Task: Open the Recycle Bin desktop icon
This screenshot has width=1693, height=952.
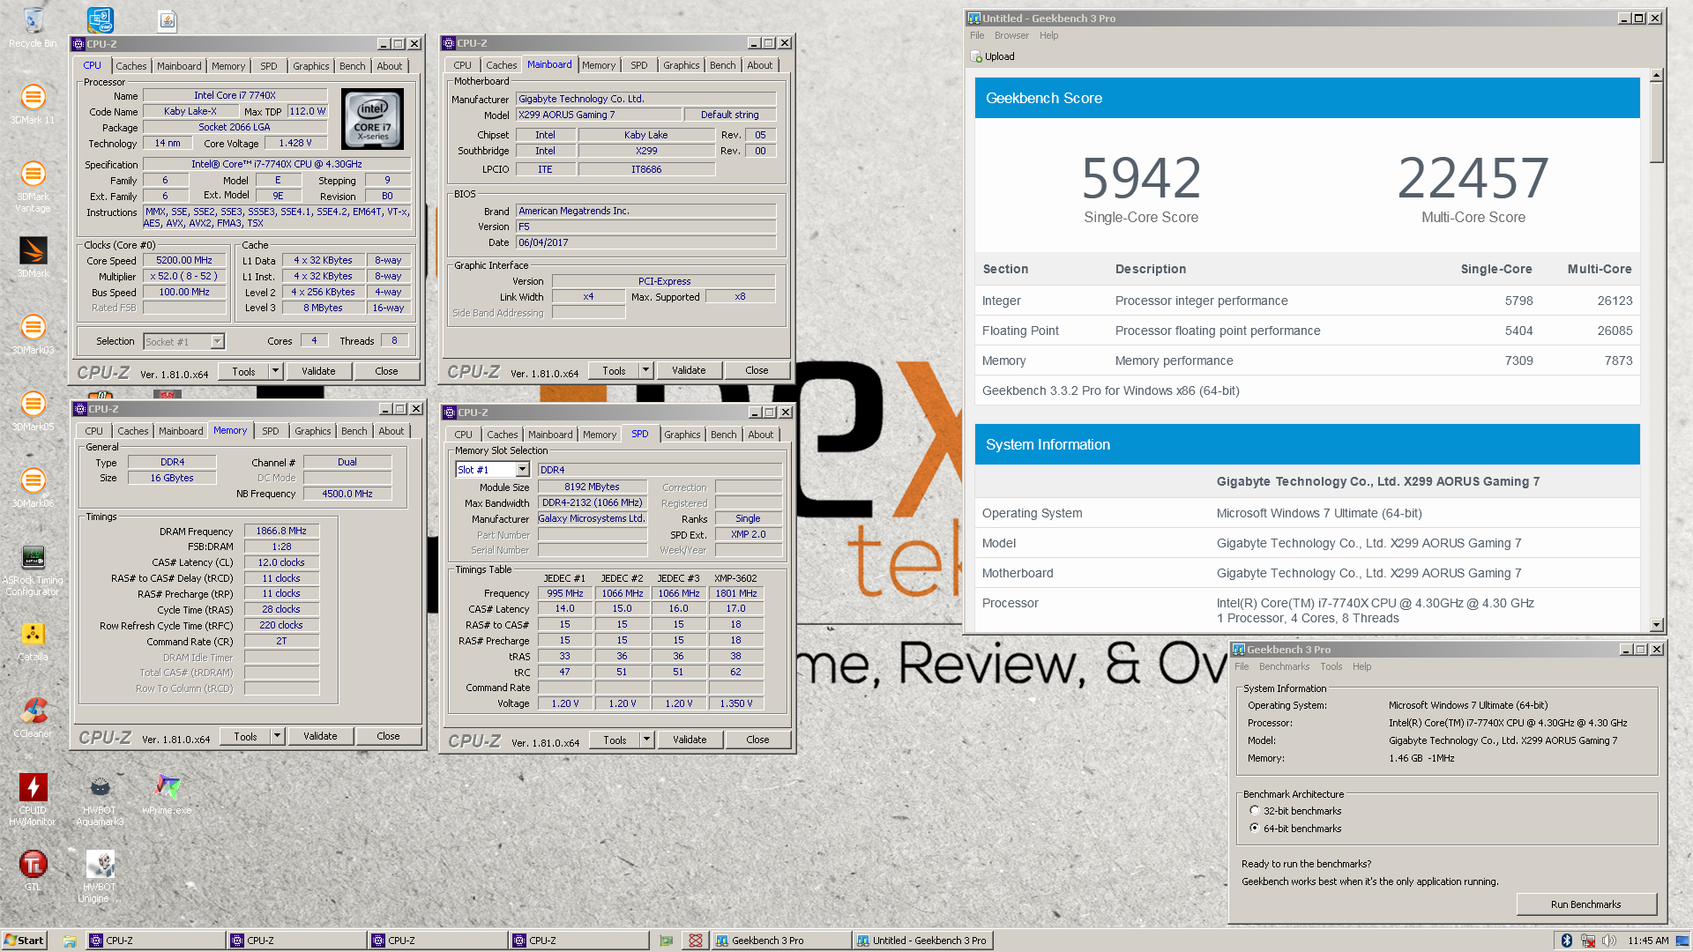Action: tap(33, 27)
